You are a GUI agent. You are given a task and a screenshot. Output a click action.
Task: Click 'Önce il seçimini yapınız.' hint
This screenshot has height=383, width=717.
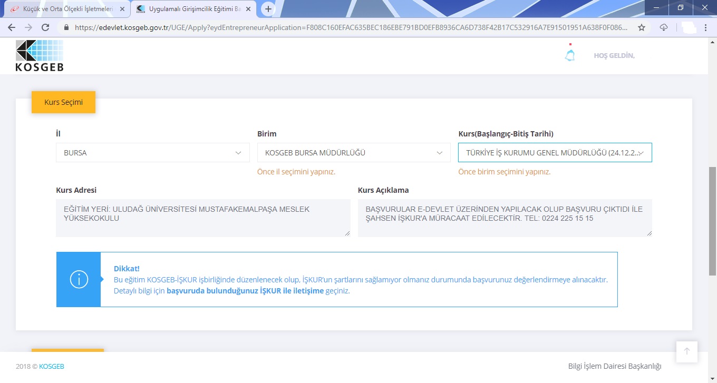296,172
